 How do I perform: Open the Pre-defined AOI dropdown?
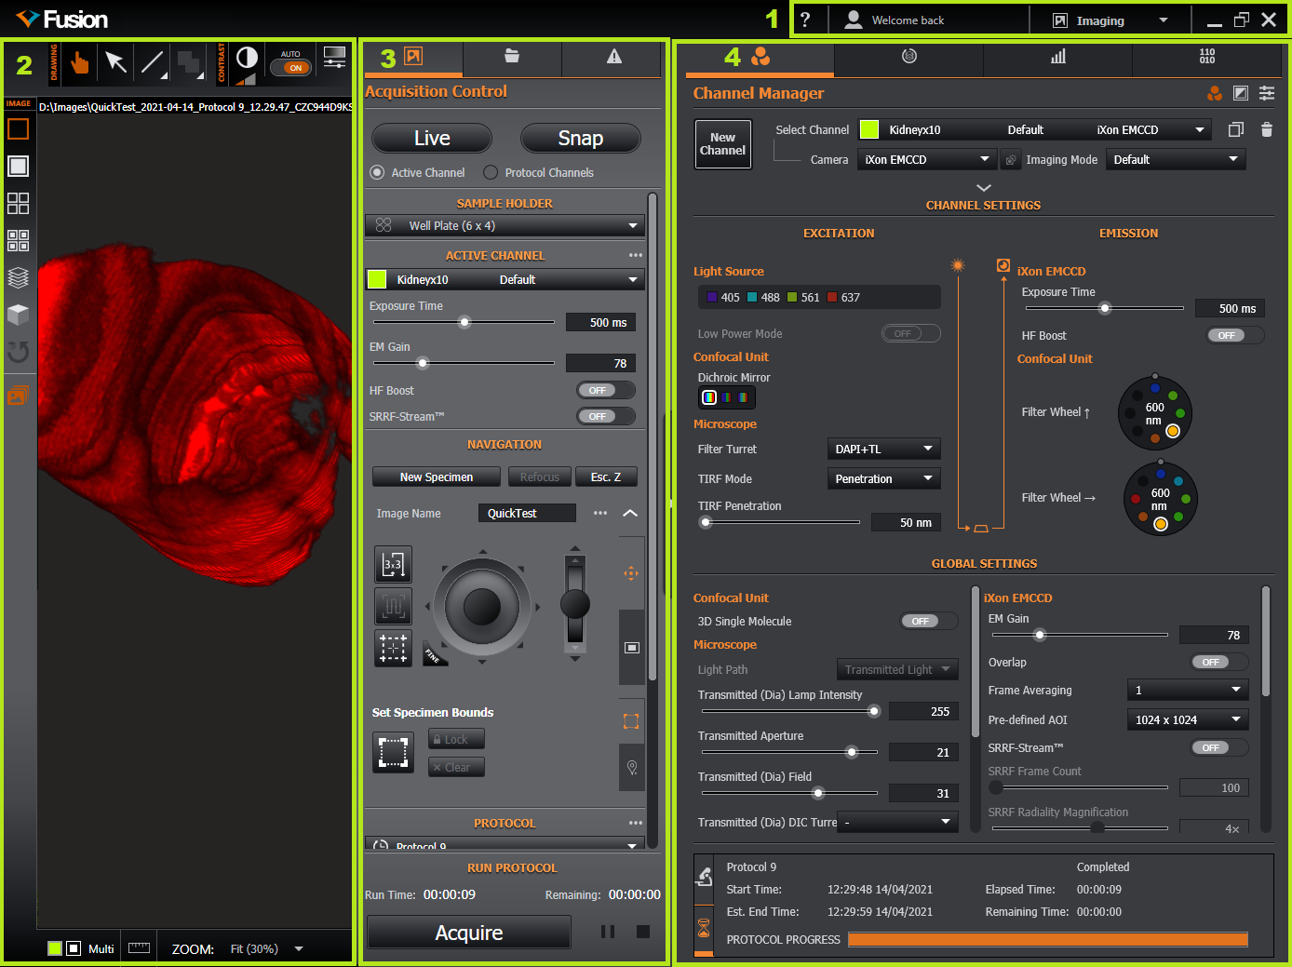pos(1186,720)
